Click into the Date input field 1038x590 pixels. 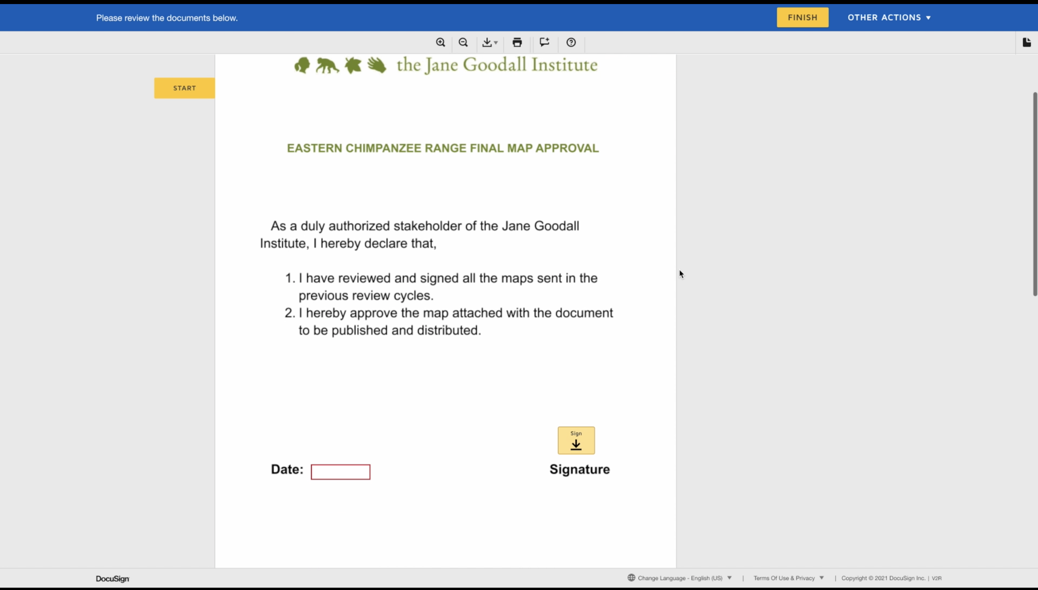pos(340,472)
